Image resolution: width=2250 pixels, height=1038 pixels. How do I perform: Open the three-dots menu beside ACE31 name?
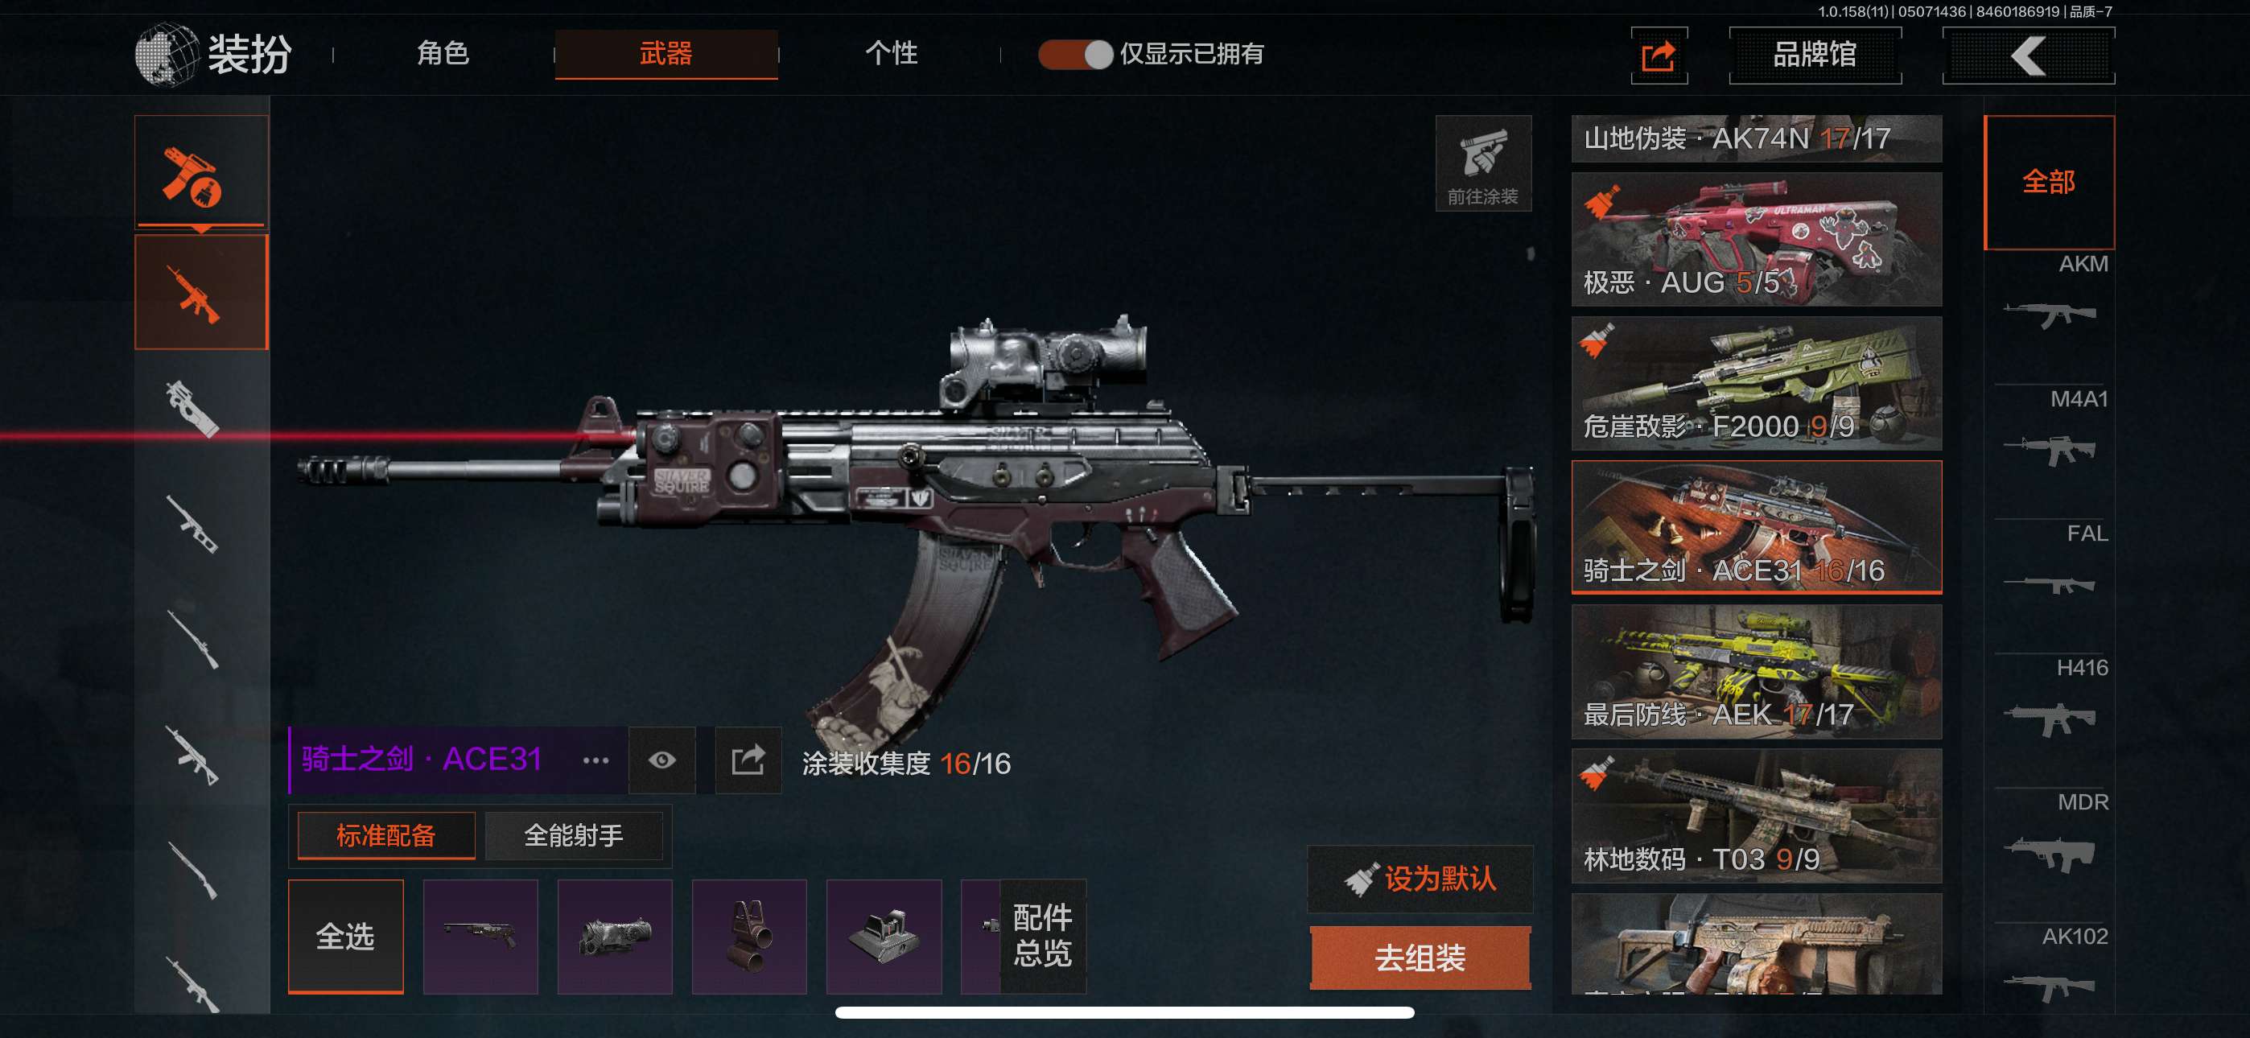coord(595,760)
